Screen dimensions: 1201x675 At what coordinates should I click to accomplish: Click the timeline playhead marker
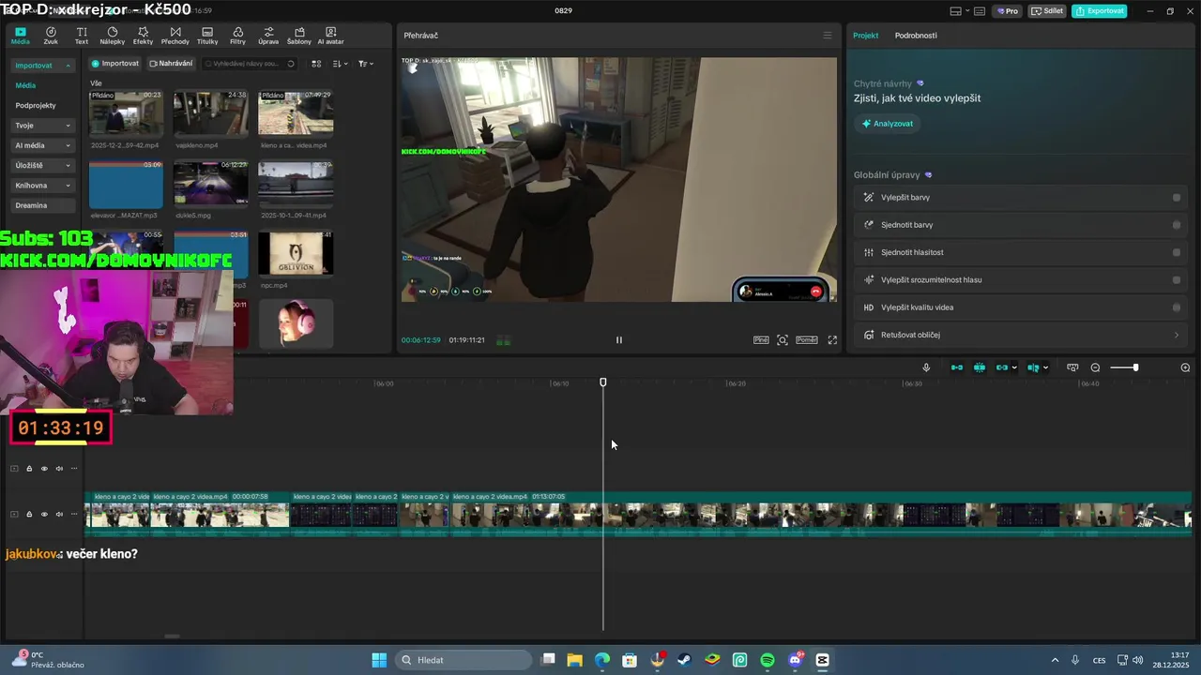coord(603,382)
